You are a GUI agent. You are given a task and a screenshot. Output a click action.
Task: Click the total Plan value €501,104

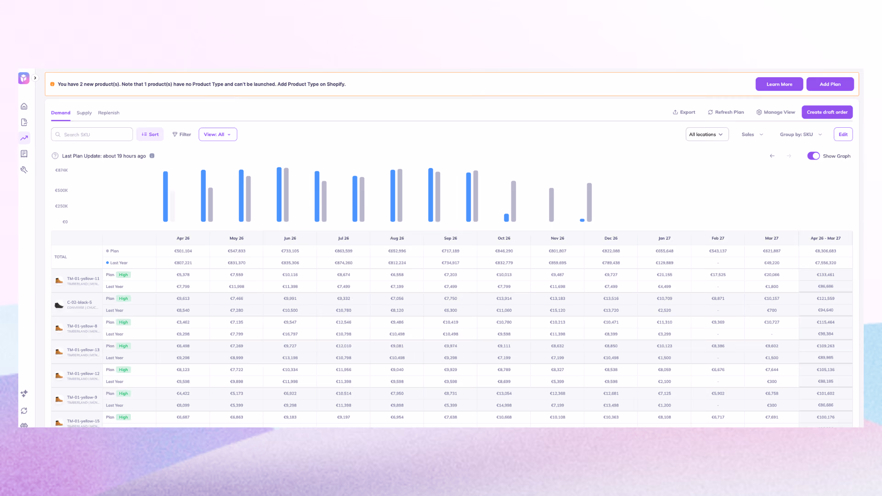[x=183, y=251]
